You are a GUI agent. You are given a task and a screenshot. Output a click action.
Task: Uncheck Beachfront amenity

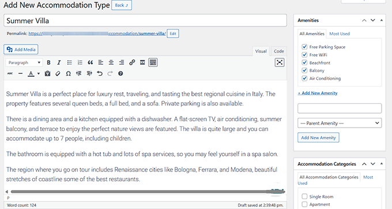(304, 62)
